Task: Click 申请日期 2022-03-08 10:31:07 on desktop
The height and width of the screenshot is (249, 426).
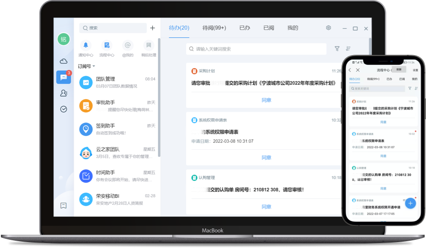Action: click(222, 141)
